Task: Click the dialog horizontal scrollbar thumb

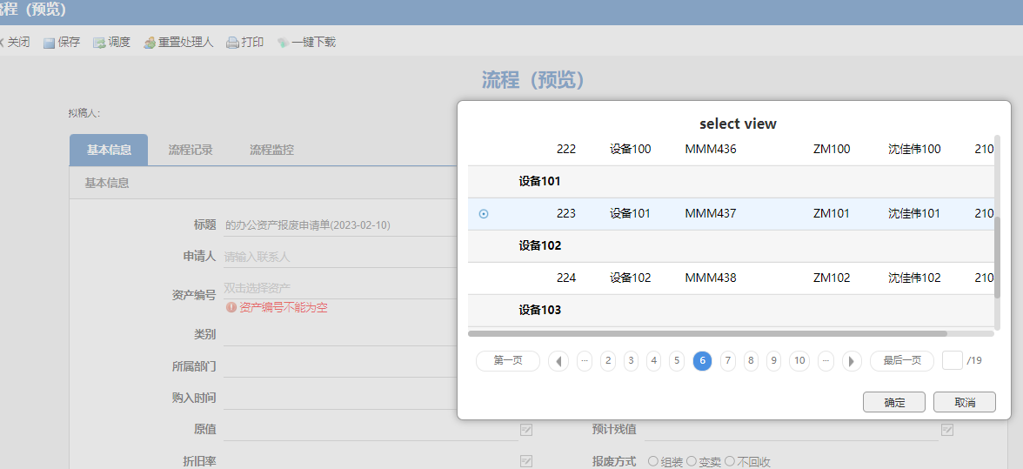Action: pyautogui.click(x=707, y=333)
